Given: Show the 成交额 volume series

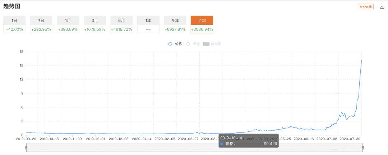Looking at the screenshot, I should pyautogui.click(x=211, y=44).
